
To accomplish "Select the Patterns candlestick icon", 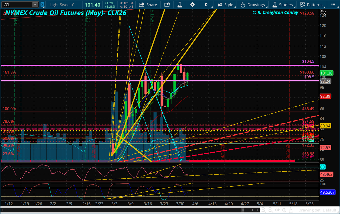I will coord(302,5).
